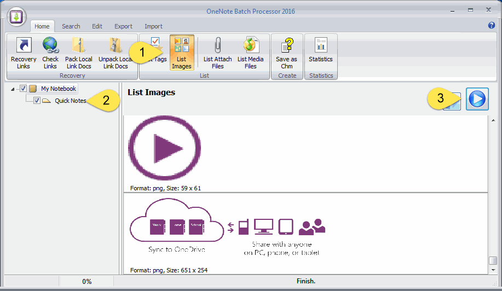Open the Statistics tool
The image size is (502, 291).
(320, 50)
